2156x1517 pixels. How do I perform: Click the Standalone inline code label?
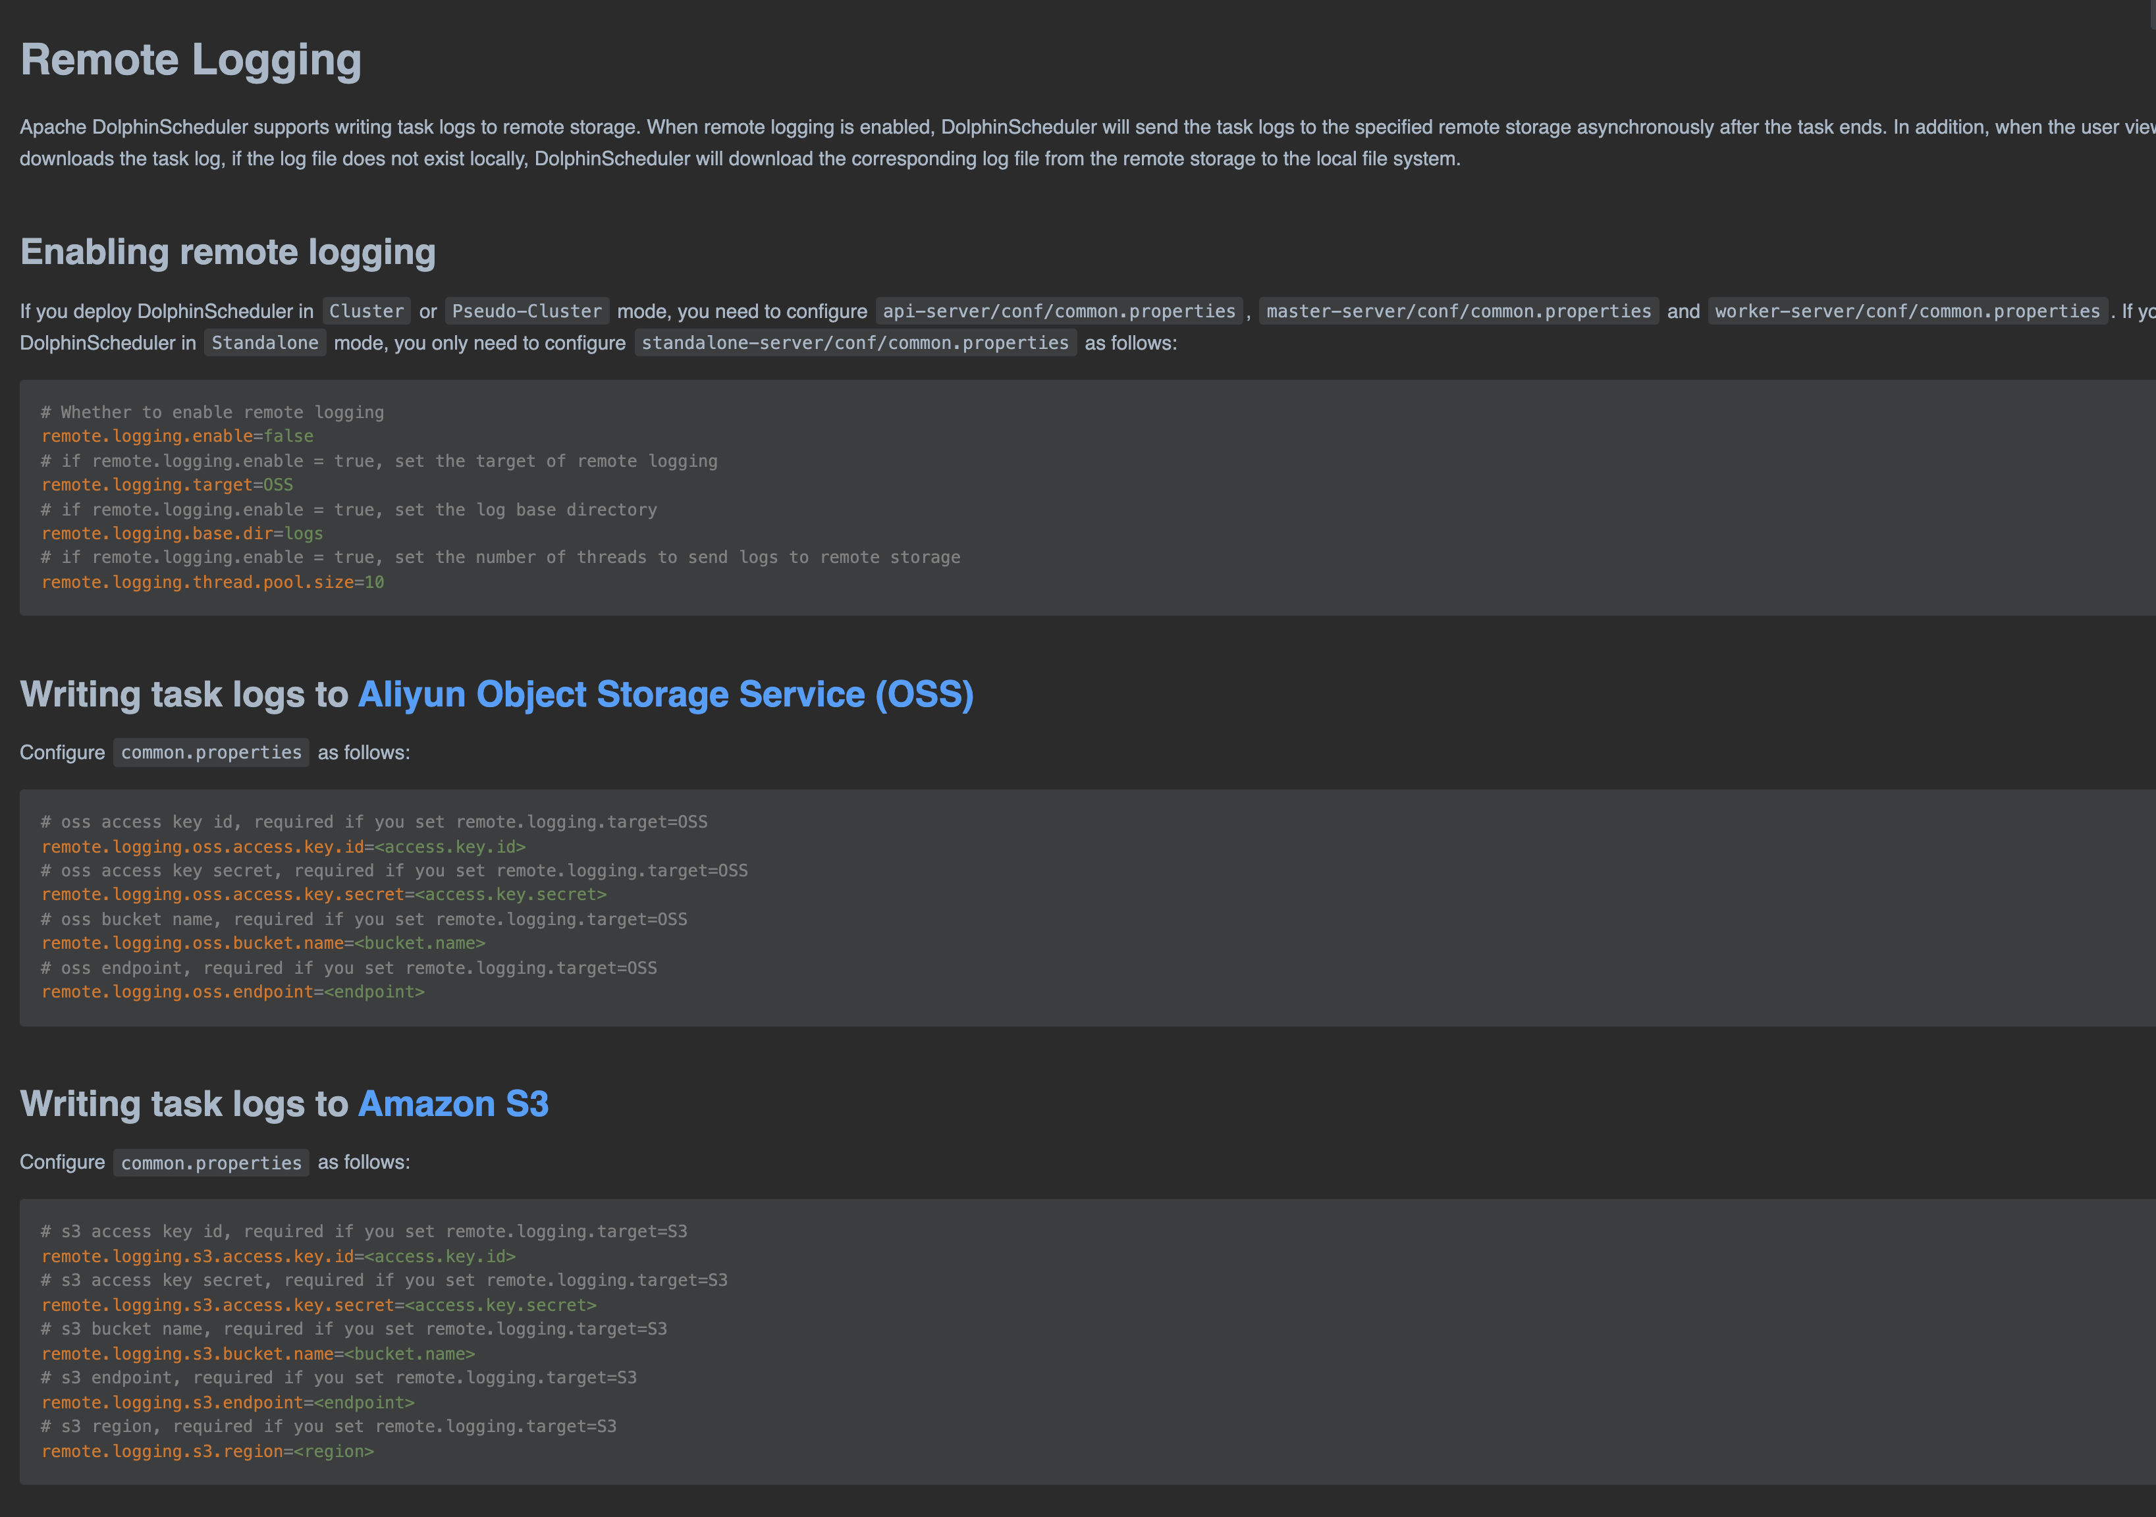pyautogui.click(x=265, y=344)
